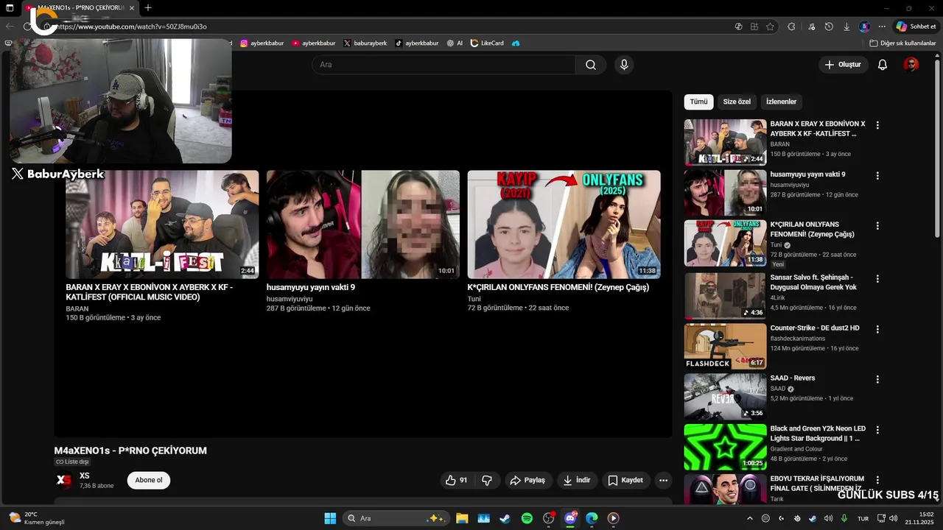
Task: Open husamyuyu yayın vakti 9 end-screen thumbnail
Action: coord(363,225)
